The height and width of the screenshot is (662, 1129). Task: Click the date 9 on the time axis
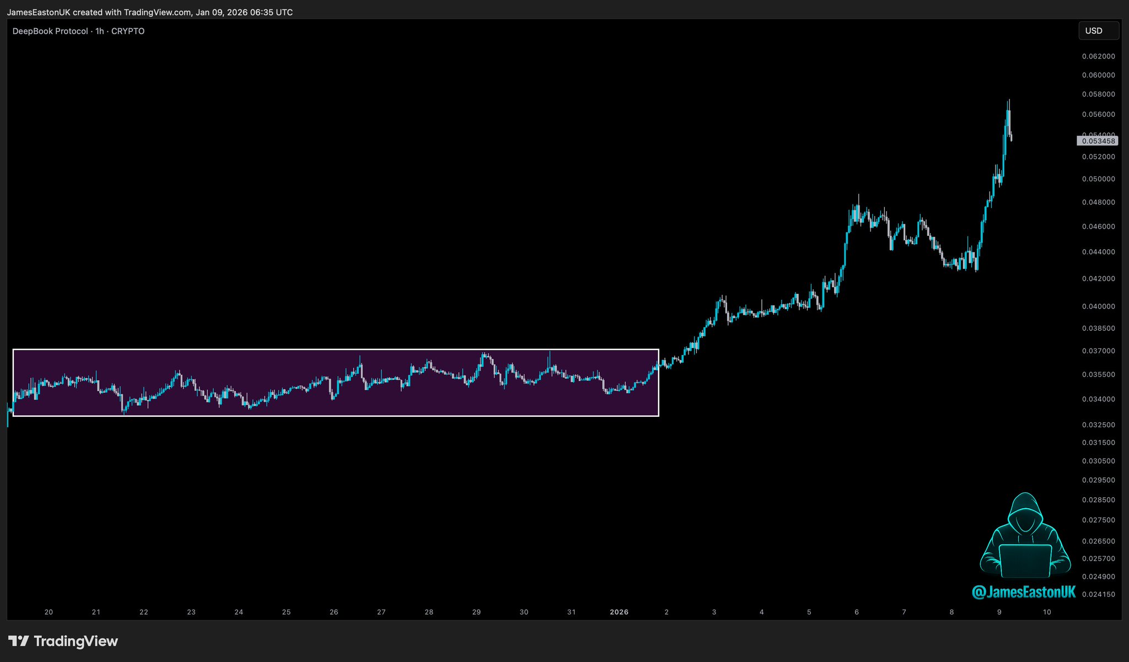click(999, 612)
